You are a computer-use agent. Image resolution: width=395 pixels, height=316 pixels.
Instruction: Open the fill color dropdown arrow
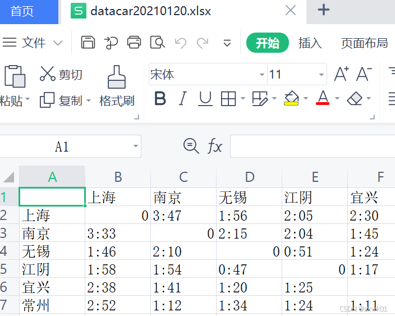click(306, 98)
